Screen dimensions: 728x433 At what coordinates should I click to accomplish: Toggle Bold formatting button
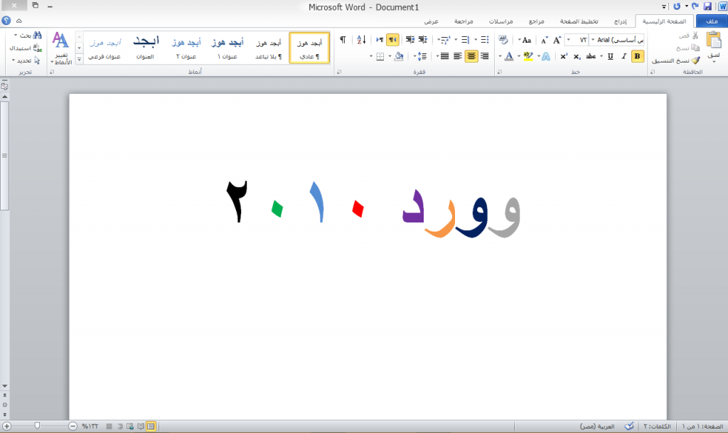pos(637,56)
